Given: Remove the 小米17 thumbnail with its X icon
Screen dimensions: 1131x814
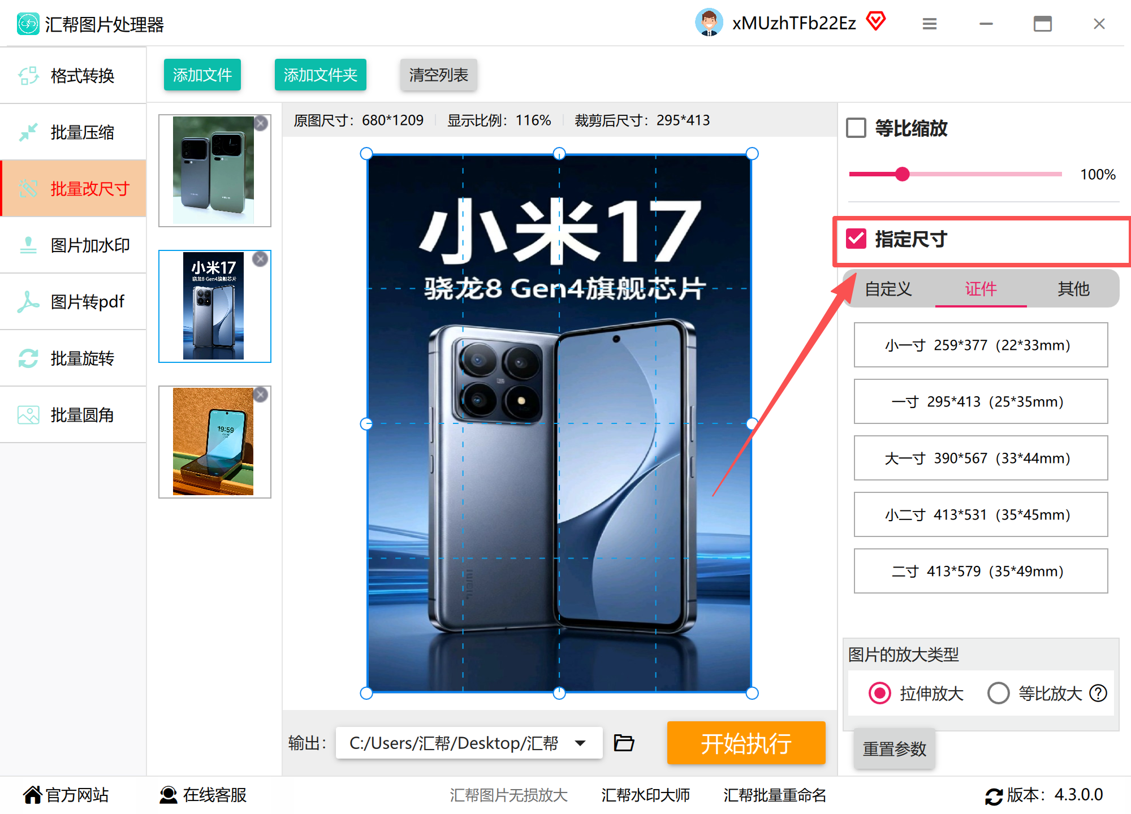Looking at the screenshot, I should coord(260,259).
